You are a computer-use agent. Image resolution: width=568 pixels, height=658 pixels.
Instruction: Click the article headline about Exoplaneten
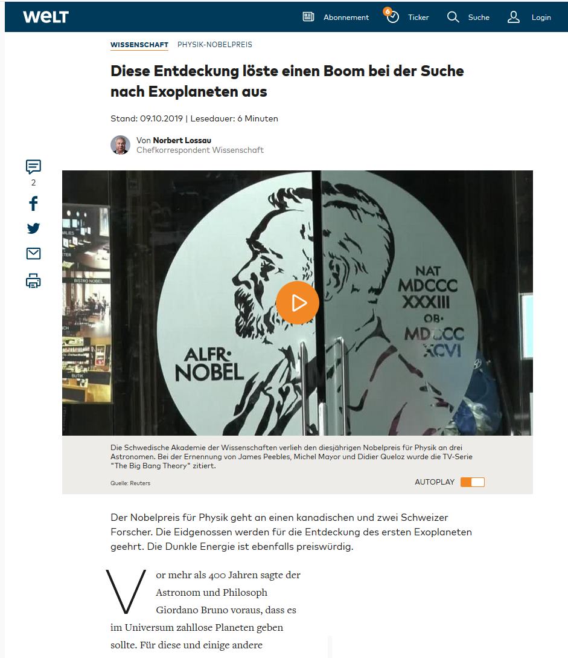(287, 81)
